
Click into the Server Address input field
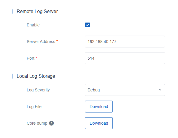[x=125, y=42]
